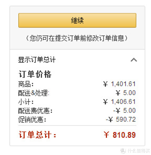
Task: Click the 配送&处理 row label
Action: (x=33, y=93)
